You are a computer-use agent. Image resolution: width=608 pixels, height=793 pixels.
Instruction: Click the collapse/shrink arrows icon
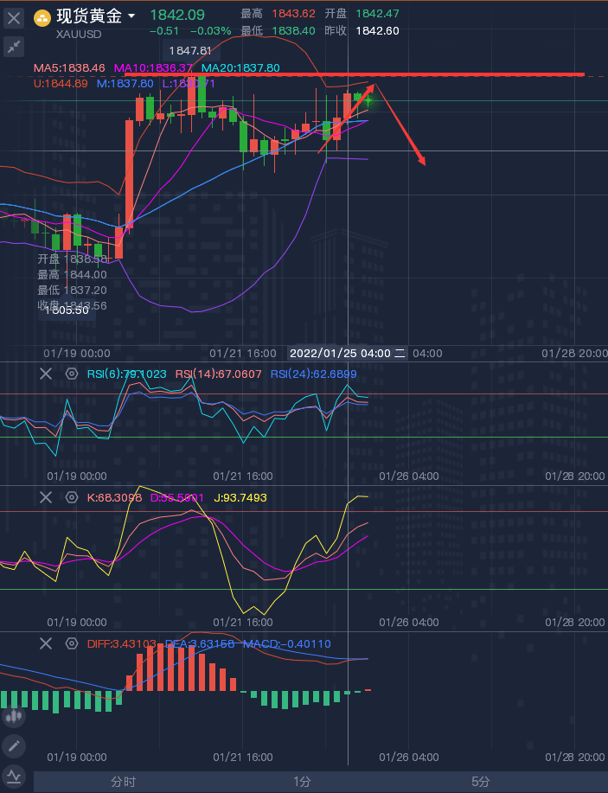coord(15,48)
